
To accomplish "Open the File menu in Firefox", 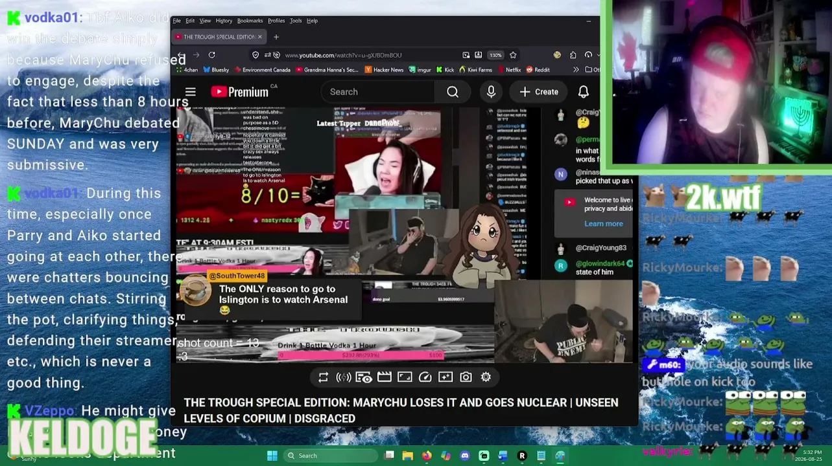I will tap(176, 21).
